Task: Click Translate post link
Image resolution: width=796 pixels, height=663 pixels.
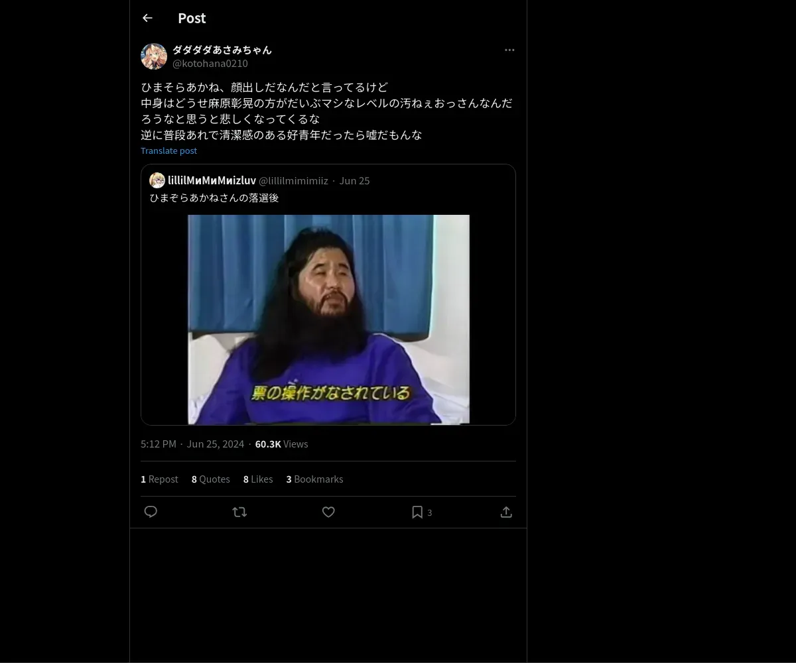Action: click(x=168, y=151)
